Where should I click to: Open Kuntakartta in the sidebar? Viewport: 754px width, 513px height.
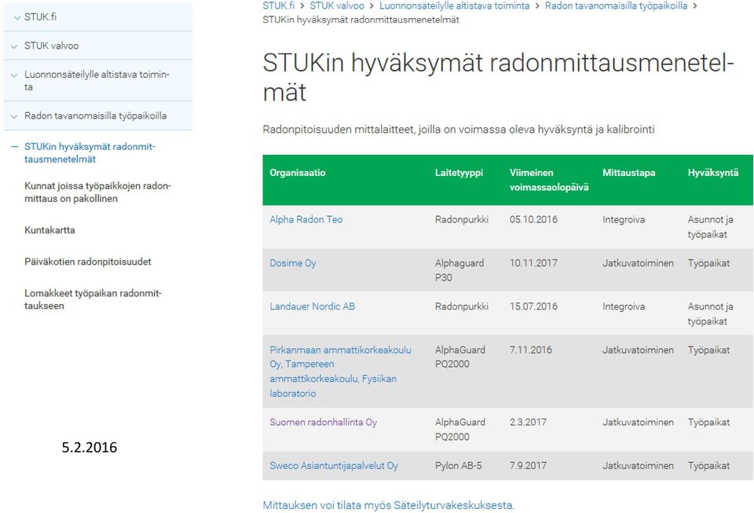tap(49, 230)
